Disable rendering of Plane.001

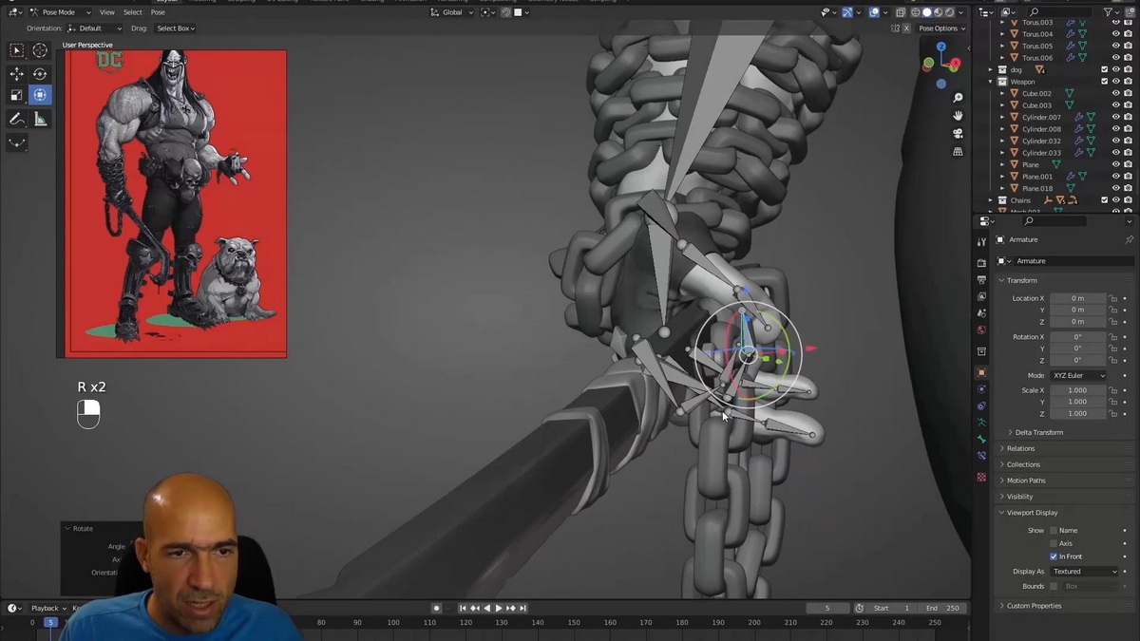[1128, 177]
